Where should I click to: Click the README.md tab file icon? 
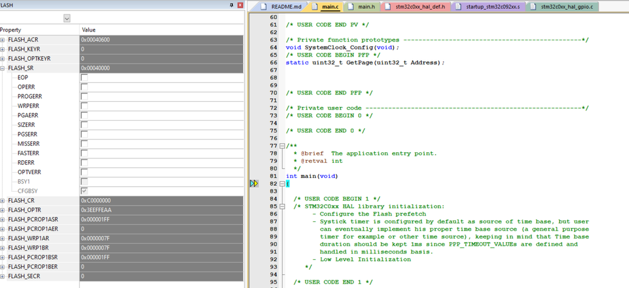[x=264, y=6]
